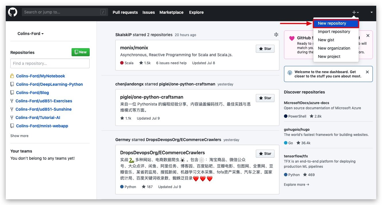The height and width of the screenshot is (205, 382).
Task: Star piglei/one-python-craftsman repository
Action: pyautogui.click(x=265, y=98)
